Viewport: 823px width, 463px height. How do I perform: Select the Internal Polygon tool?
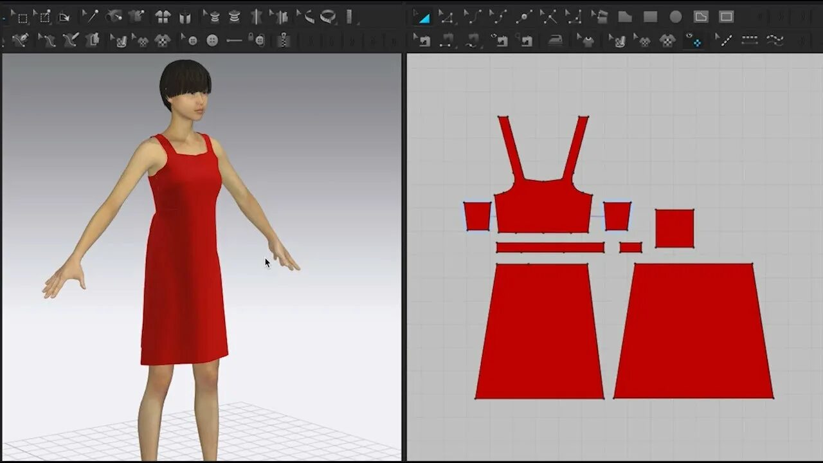701,17
